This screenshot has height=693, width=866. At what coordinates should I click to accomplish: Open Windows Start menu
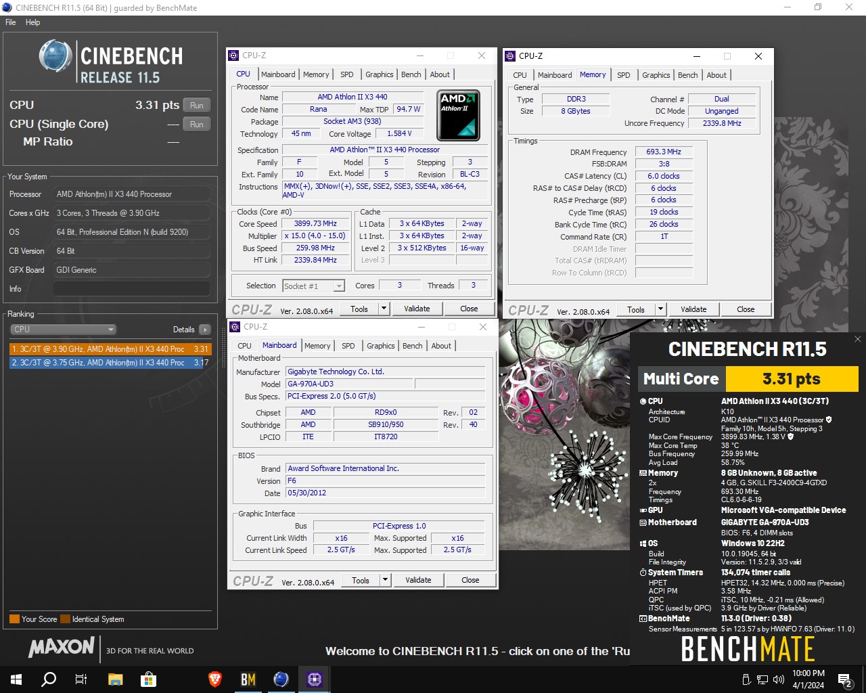[x=16, y=679]
